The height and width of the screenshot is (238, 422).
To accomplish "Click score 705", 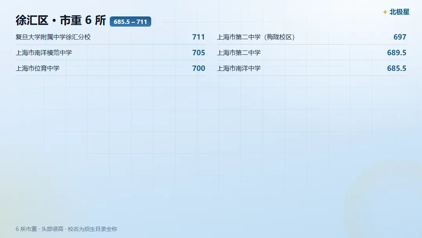I will 198,52.
